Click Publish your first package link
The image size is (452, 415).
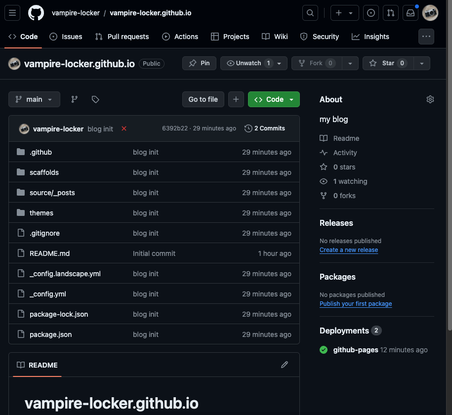(356, 304)
